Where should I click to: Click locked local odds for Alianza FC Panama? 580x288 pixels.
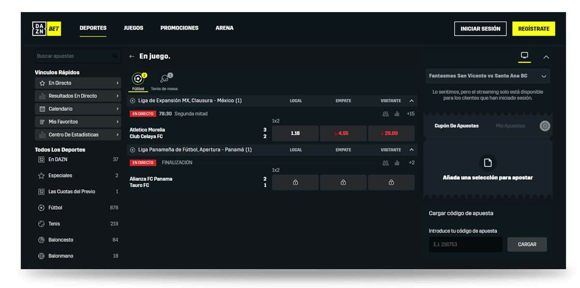pyautogui.click(x=295, y=182)
